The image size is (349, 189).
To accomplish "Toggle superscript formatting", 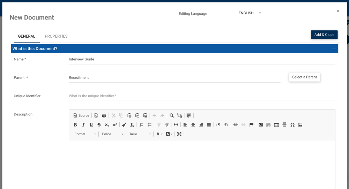I will pyautogui.click(x=115, y=125).
